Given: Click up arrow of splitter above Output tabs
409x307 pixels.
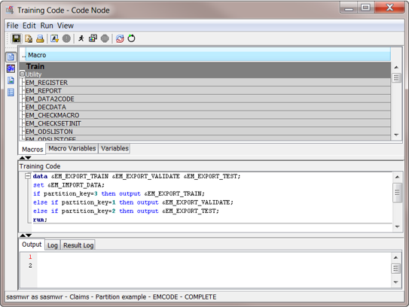Looking at the screenshot, I should point(23,236).
